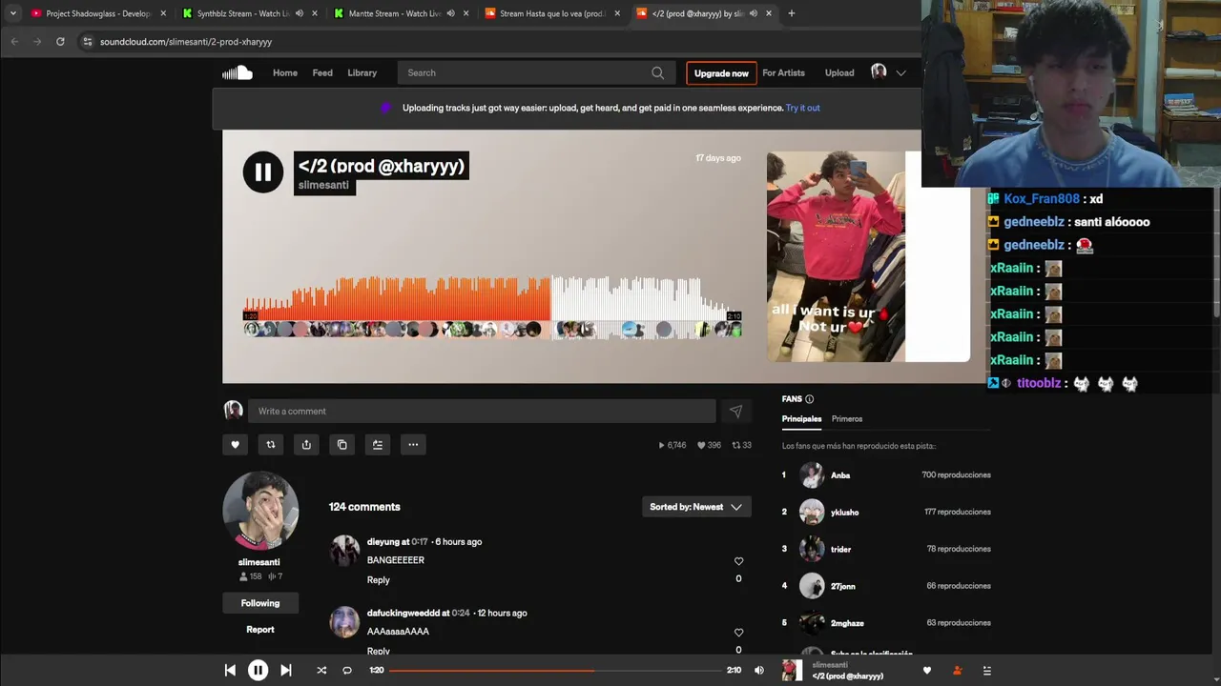Viewport: 1221px width, 686px height.
Task: Go back in browser history
Action: pyautogui.click(x=14, y=41)
